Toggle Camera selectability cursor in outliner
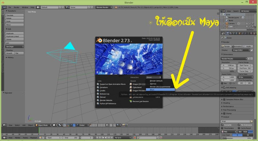This screenshot has height=141, width=258. tap(250, 23)
